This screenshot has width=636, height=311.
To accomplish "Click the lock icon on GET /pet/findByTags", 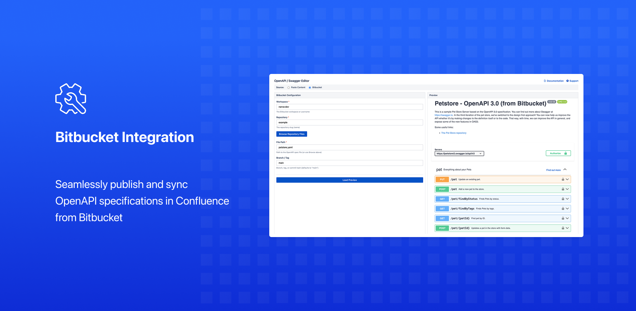I will tap(563, 208).
